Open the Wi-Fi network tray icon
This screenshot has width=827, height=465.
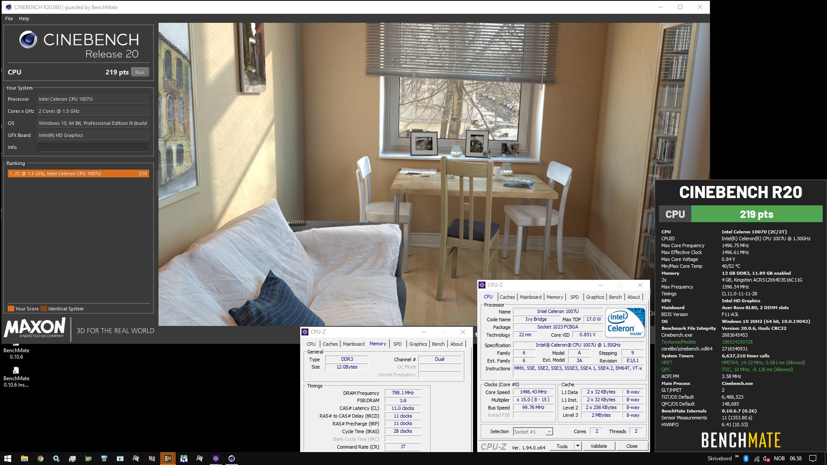pyautogui.click(x=756, y=459)
